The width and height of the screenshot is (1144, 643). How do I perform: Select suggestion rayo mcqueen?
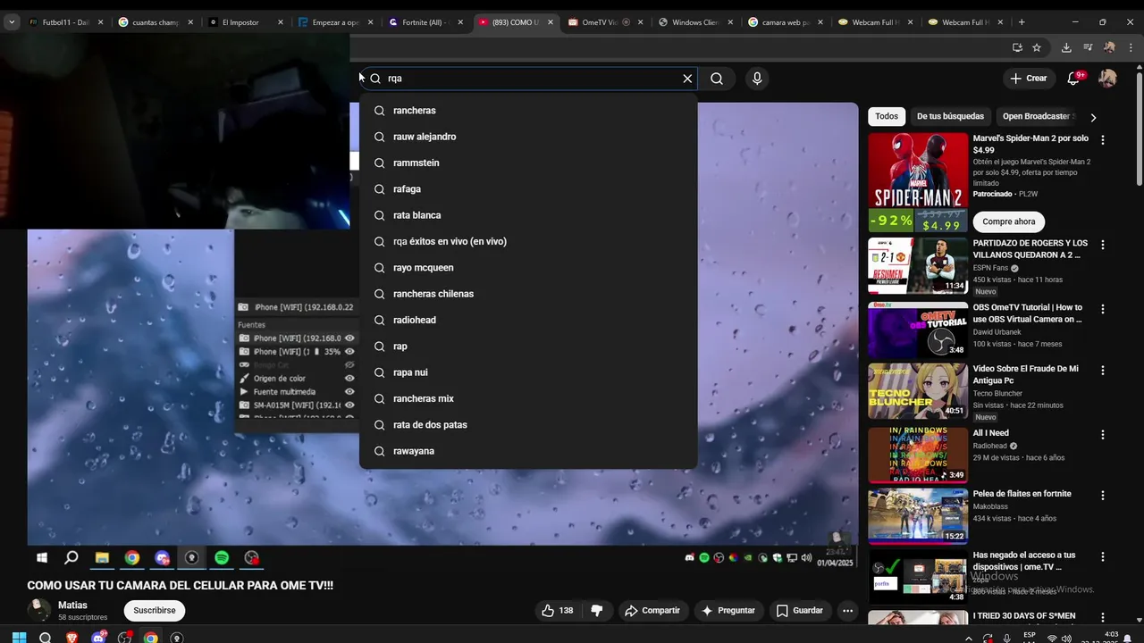pos(528,268)
